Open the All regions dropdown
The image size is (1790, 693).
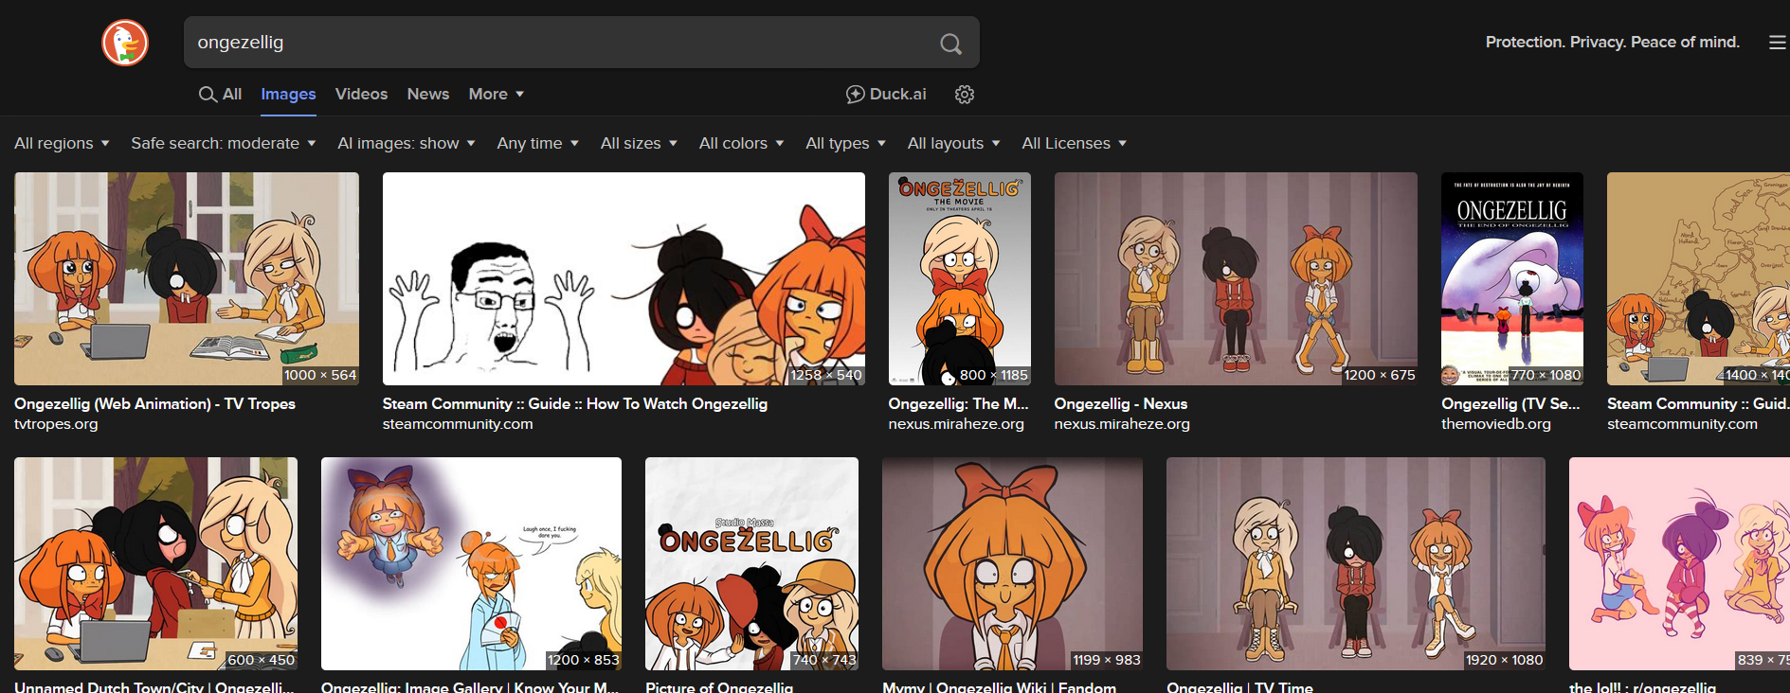click(62, 143)
